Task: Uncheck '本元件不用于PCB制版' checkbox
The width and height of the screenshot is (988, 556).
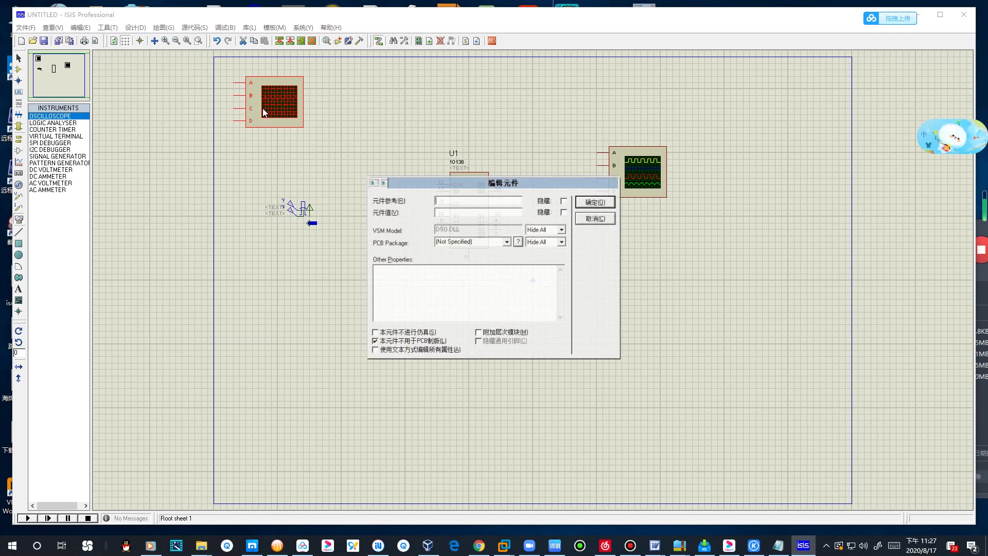Action: [375, 341]
